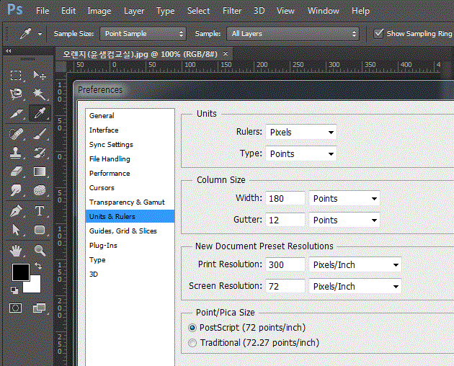Reset default foreground and background colors
The height and width of the screenshot is (366, 454).
tap(14, 290)
